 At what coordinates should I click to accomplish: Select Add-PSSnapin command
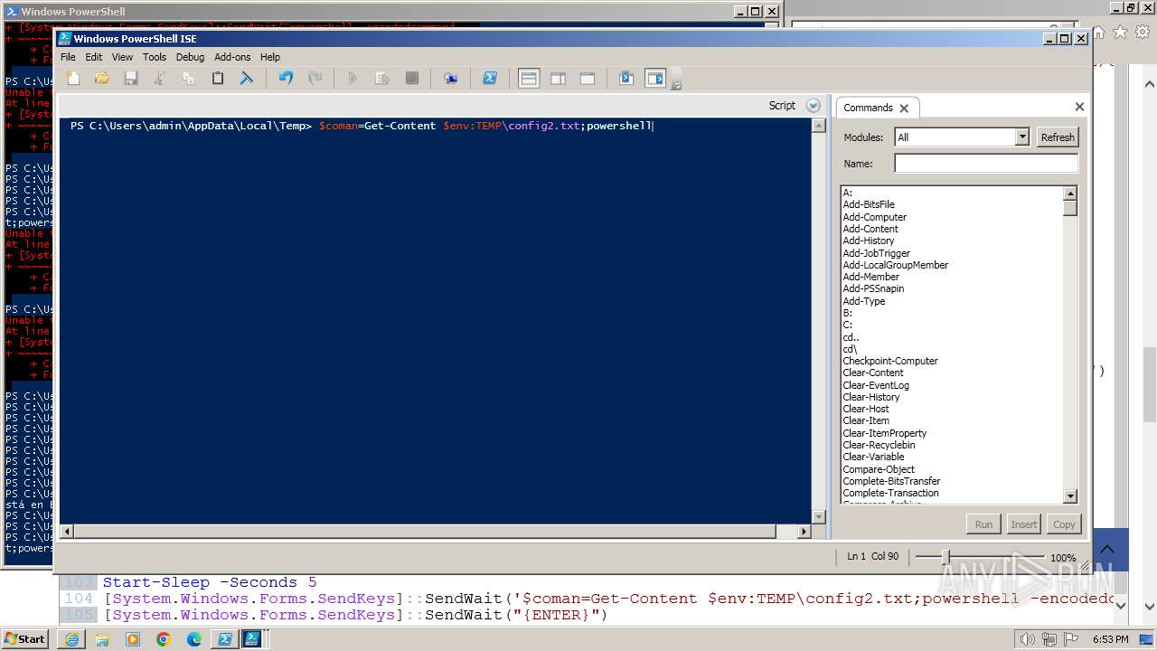[x=873, y=288]
